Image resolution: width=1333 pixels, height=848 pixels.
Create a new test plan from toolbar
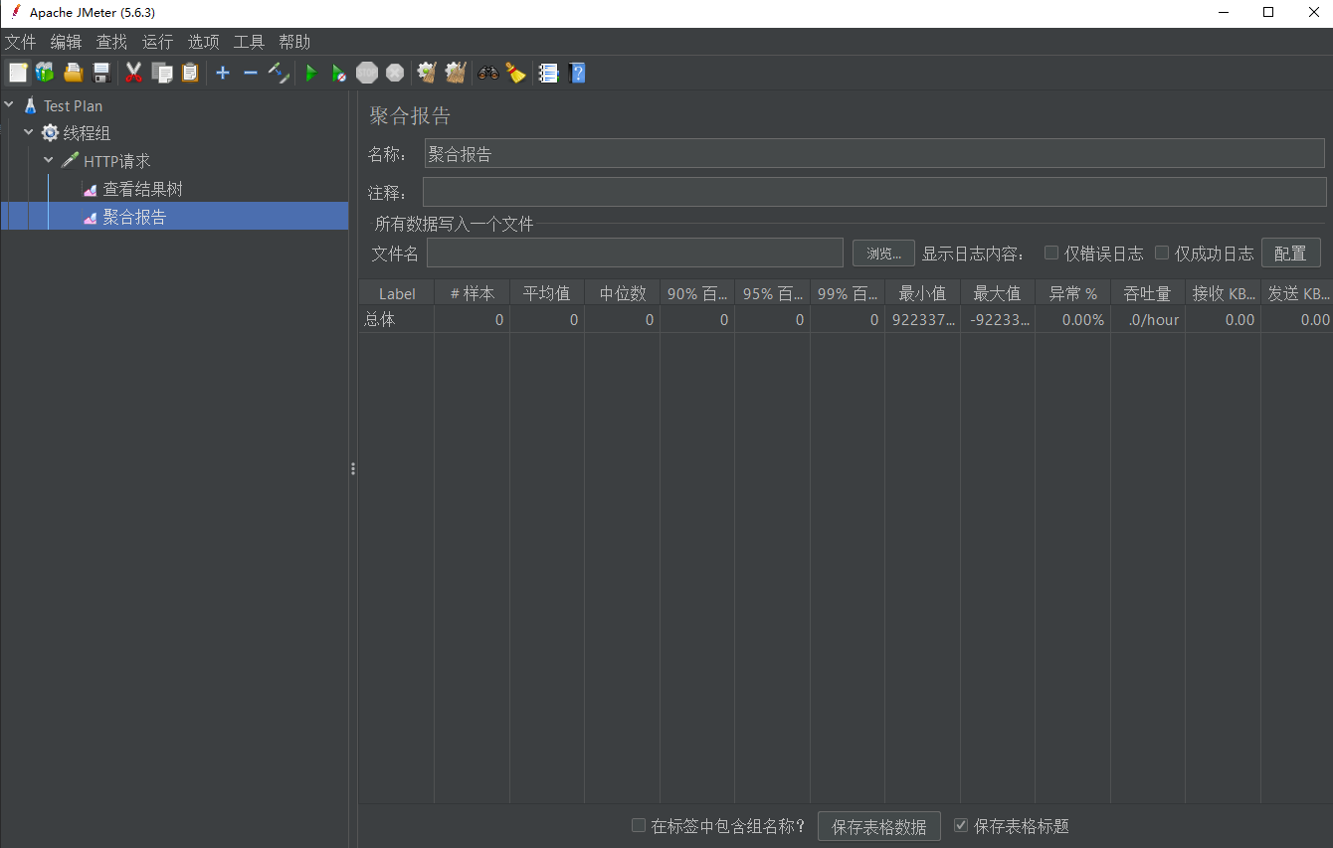(18, 73)
